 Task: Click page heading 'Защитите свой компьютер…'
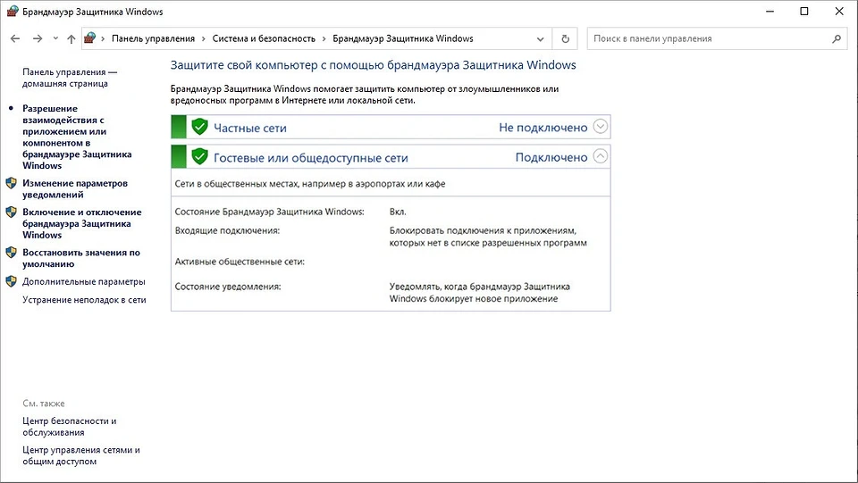374,65
